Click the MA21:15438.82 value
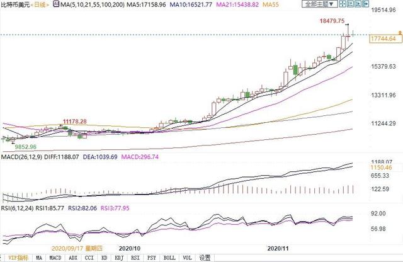Screen dimensions: 403x262 click(x=237, y=4)
